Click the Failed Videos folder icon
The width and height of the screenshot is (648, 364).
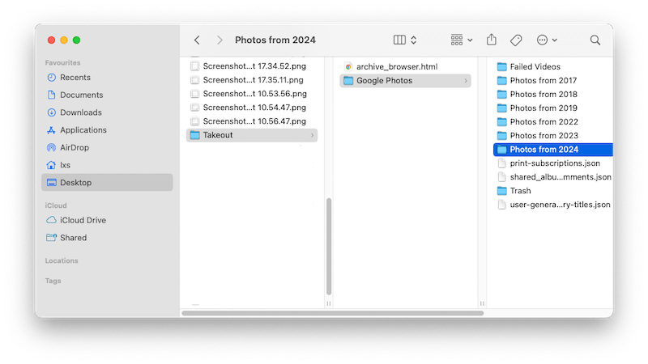pos(501,67)
